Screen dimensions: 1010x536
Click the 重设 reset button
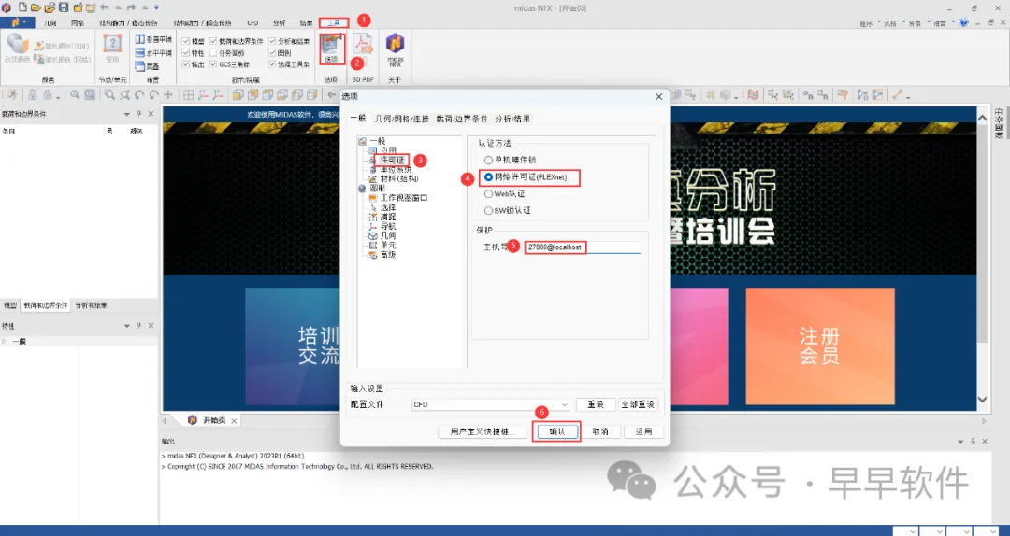[596, 404]
